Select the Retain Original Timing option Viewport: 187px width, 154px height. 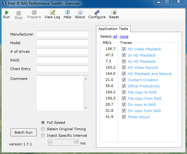click(x=43, y=129)
